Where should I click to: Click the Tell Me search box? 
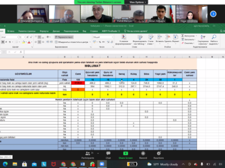coord(135,31)
